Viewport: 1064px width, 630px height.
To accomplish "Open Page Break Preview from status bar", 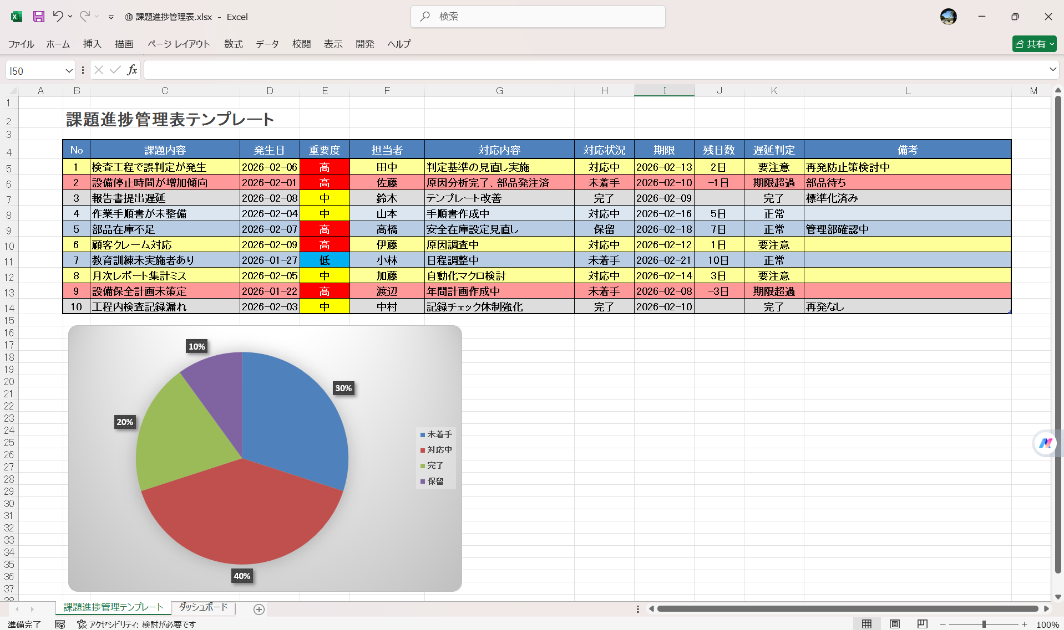I will [x=922, y=623].
